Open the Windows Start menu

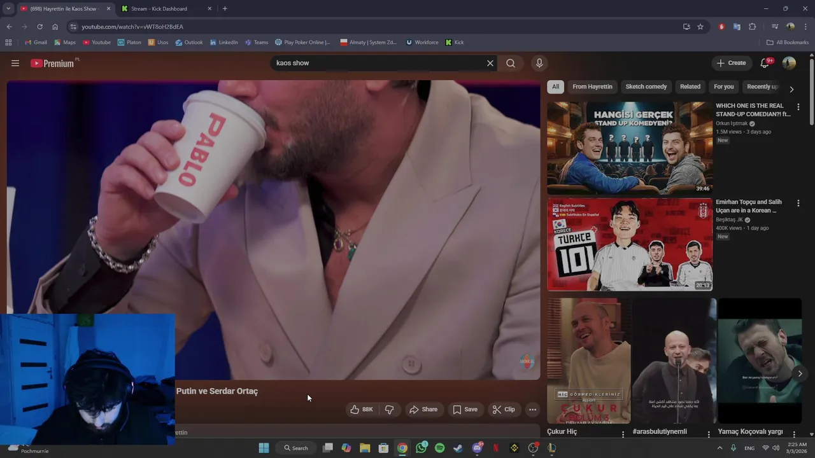pos(264,448)
